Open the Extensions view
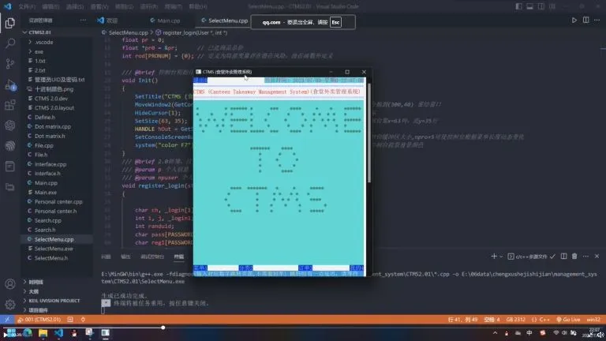 [10, 99]
